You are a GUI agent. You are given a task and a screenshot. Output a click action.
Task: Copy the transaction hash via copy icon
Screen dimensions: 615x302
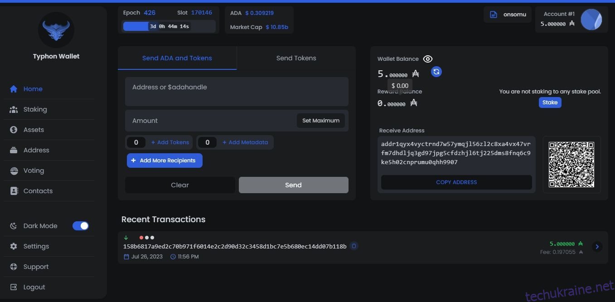pos(354,246)
